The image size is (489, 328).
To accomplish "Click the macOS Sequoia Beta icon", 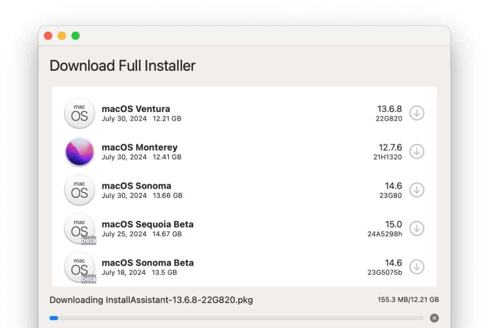I will coord(79,229).
